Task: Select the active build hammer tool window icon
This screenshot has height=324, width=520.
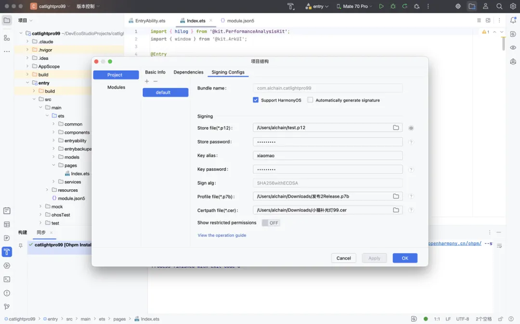Action: click(x=7, y=252)
